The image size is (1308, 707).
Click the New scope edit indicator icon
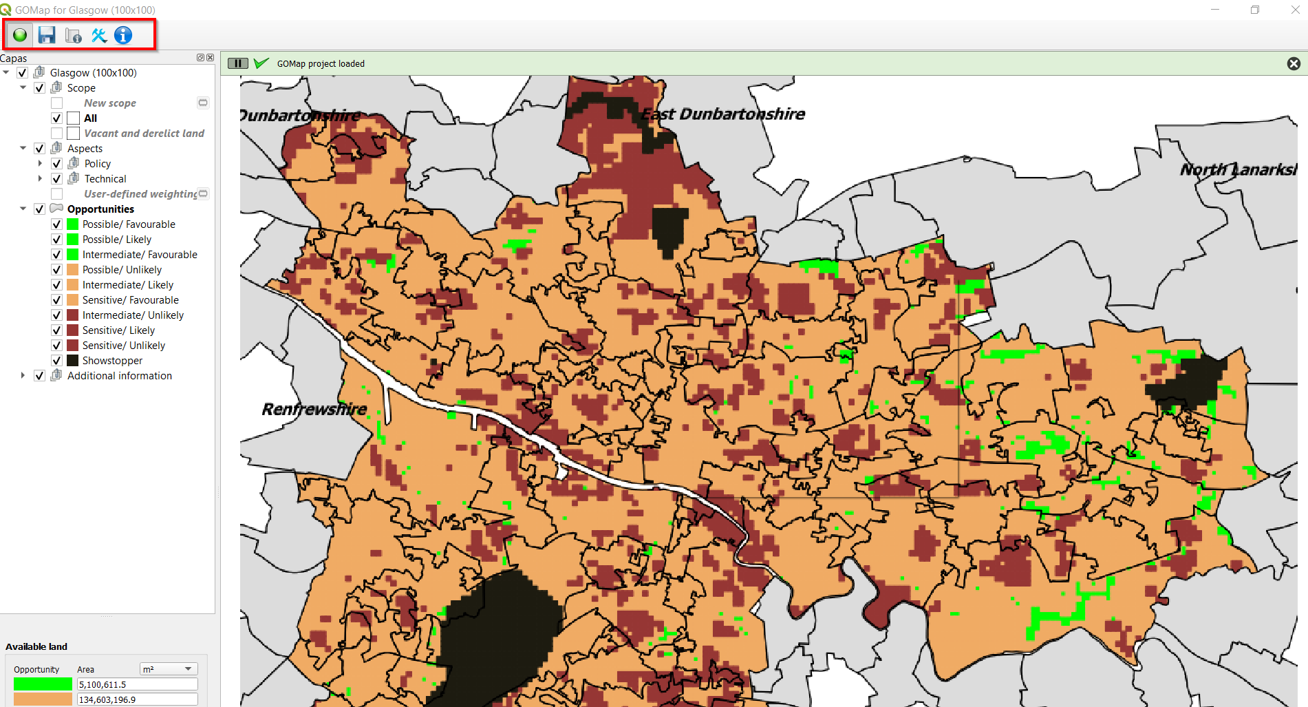pyautogui.click(x=203, y=103)
